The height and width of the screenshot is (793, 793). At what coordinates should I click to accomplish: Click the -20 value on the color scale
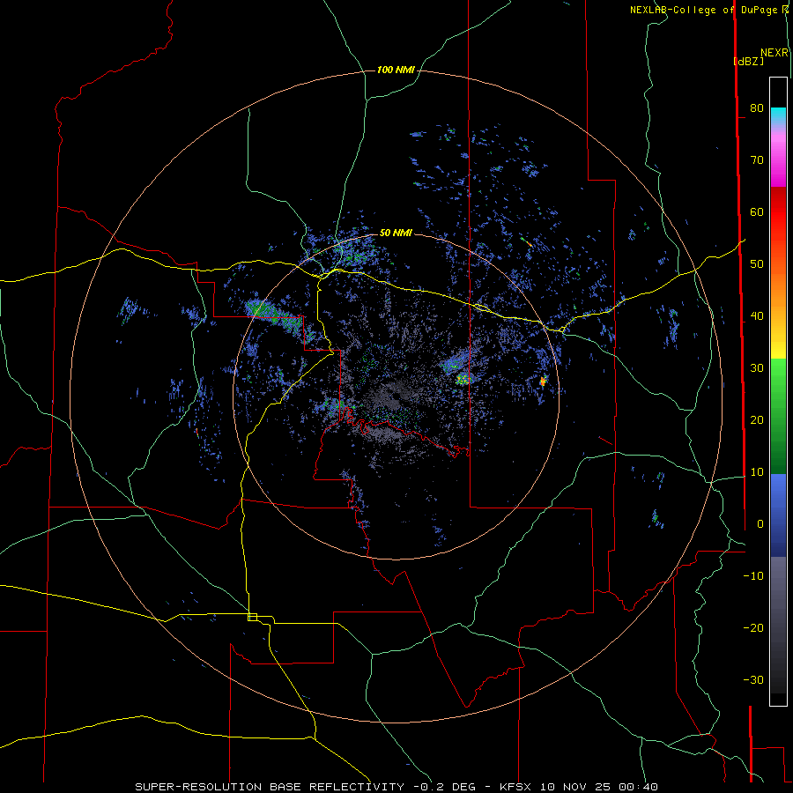click(x=753, y=628)
